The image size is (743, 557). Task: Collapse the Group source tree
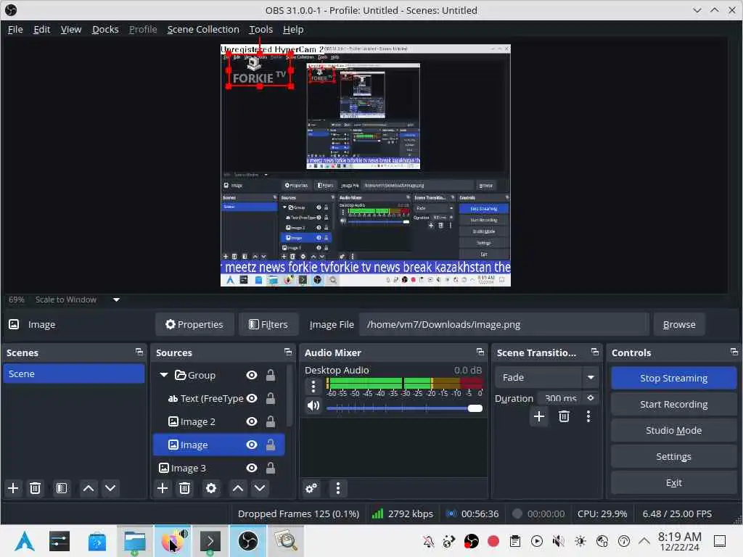pos(164,375)
